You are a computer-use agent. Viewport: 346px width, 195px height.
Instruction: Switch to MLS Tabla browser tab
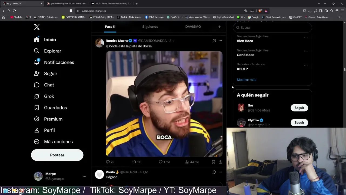[111, 4]
